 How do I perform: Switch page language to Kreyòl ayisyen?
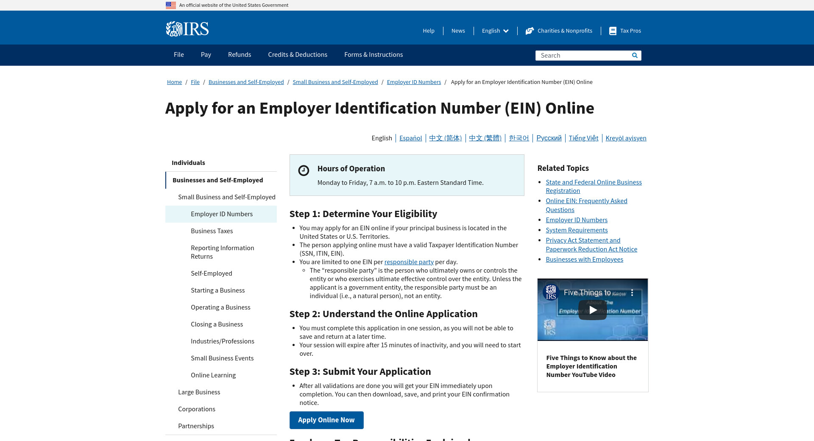tap(626, 138)
